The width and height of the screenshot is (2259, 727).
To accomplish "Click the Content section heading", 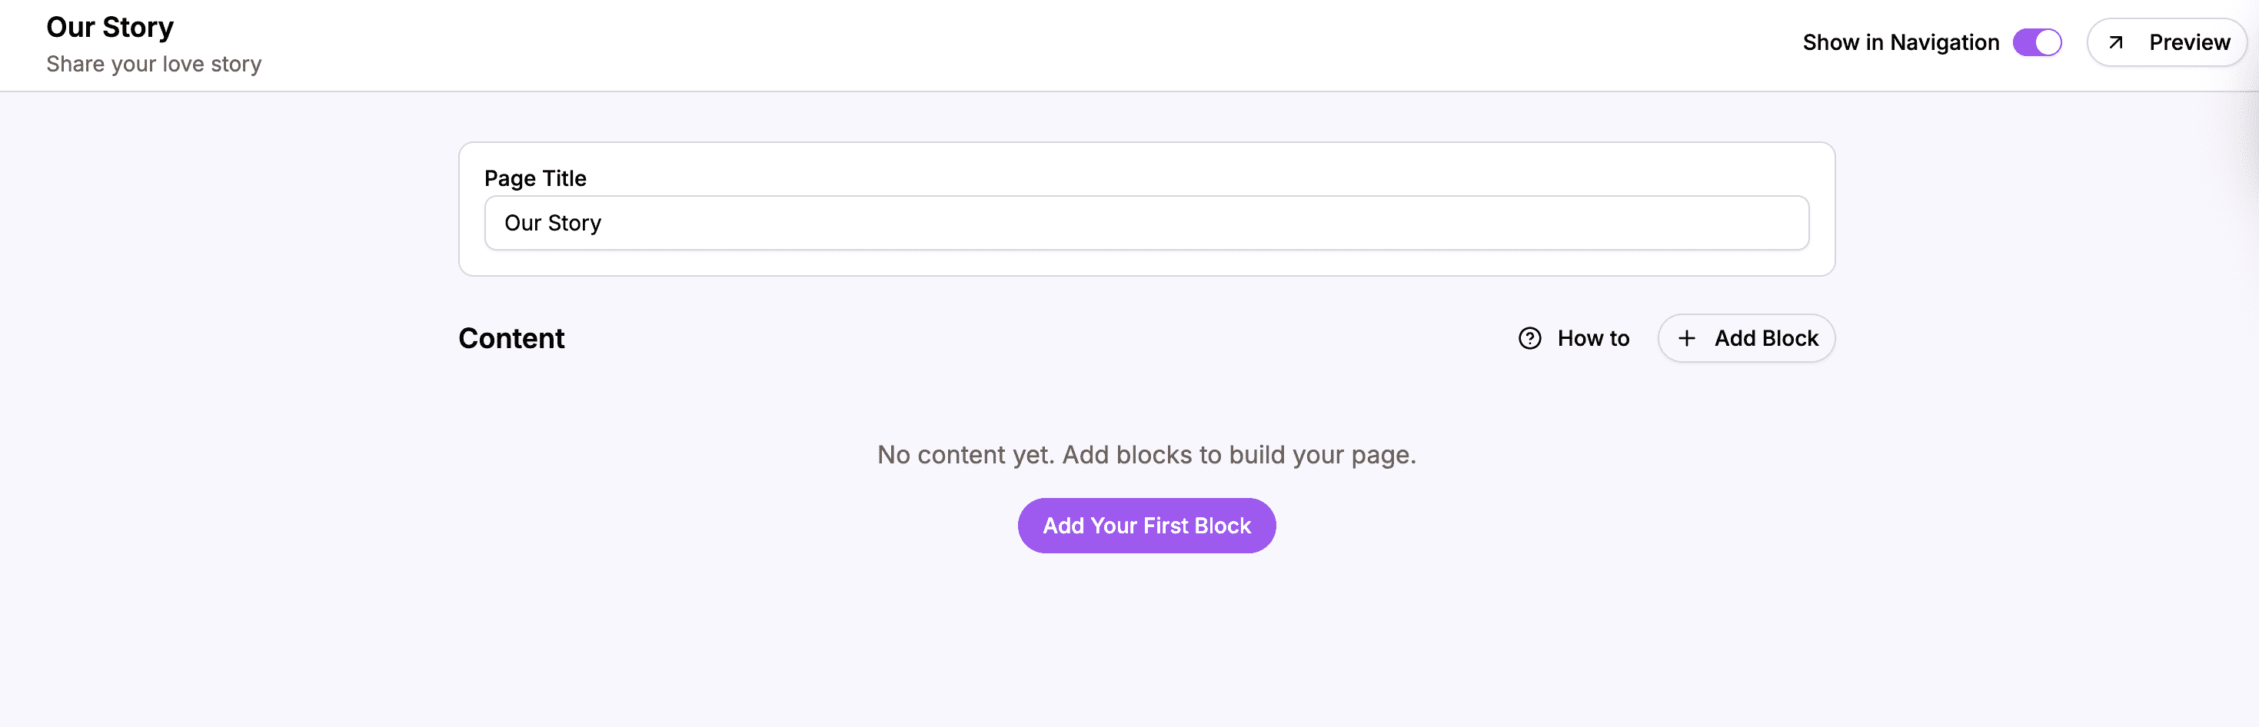I will point(511,337).
